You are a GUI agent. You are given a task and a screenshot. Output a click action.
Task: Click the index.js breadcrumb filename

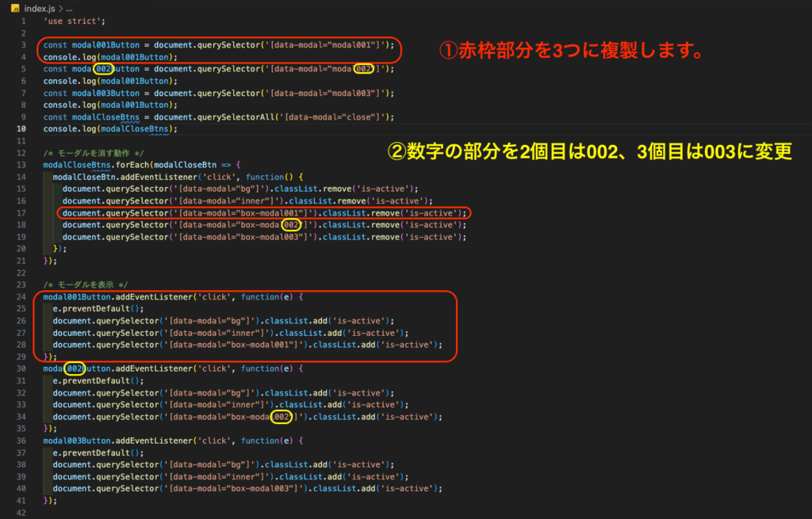(x=40, y=7)
